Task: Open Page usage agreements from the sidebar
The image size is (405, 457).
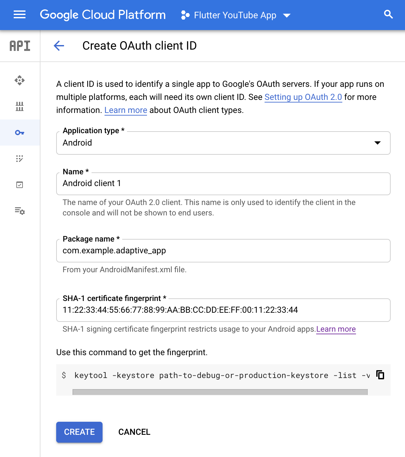Action: click(20, 212)
